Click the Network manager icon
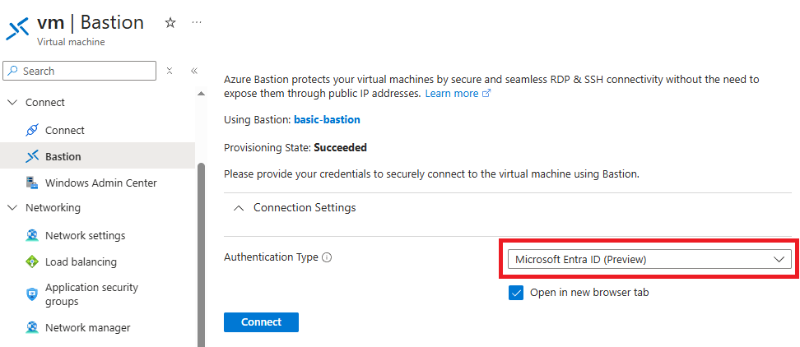Viewport: 800px width, 347px height. pyautogui.click(x=31, y=327)
